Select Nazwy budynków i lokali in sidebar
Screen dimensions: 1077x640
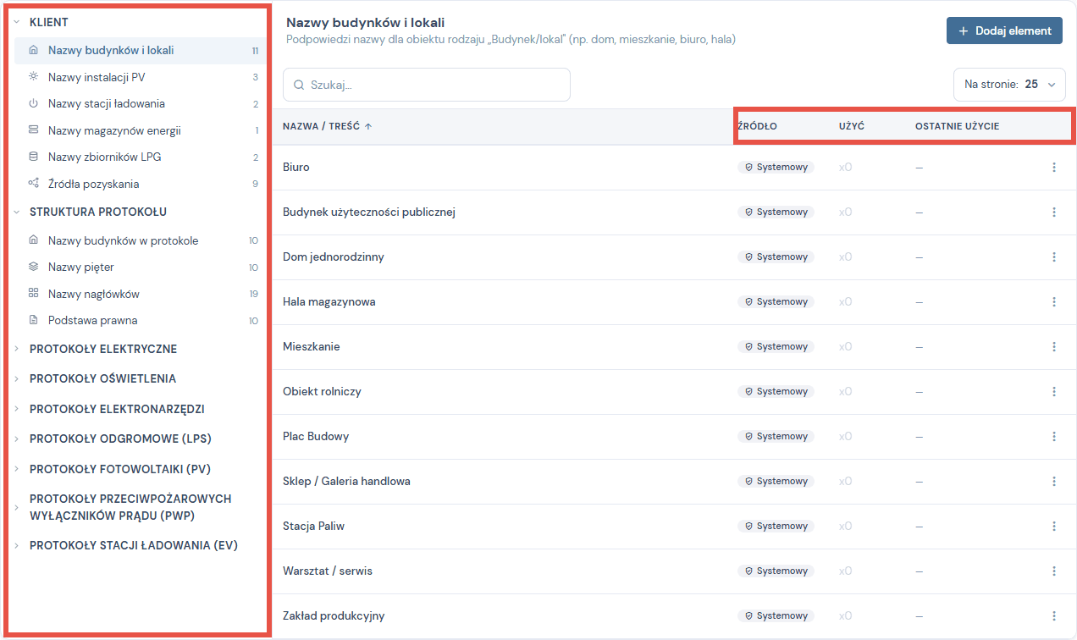[141, 51]
